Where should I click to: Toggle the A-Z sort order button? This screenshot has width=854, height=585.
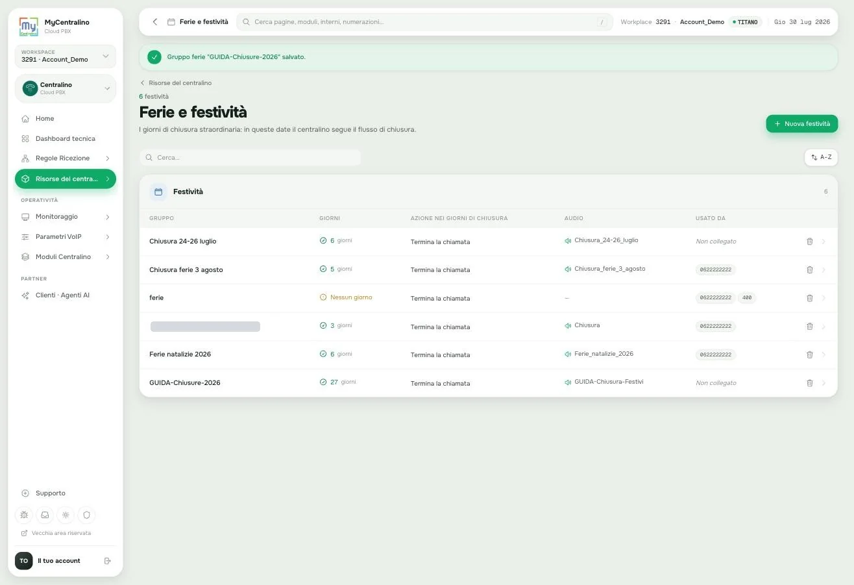point(821,157)
